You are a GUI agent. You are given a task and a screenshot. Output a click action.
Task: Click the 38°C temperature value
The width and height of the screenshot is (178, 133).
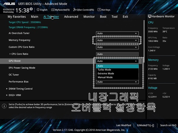[x=165, y=32]
